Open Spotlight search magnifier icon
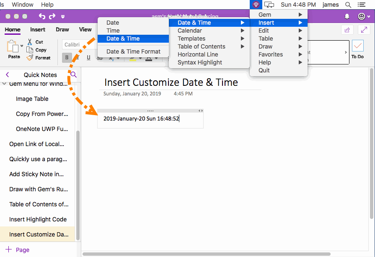The height and width of the screenshot is (257, 375). 348,5
